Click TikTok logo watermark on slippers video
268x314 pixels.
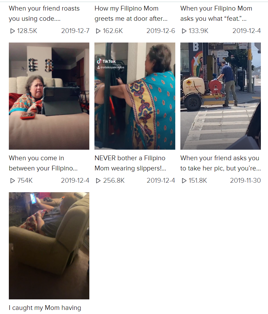coord(106,61)
